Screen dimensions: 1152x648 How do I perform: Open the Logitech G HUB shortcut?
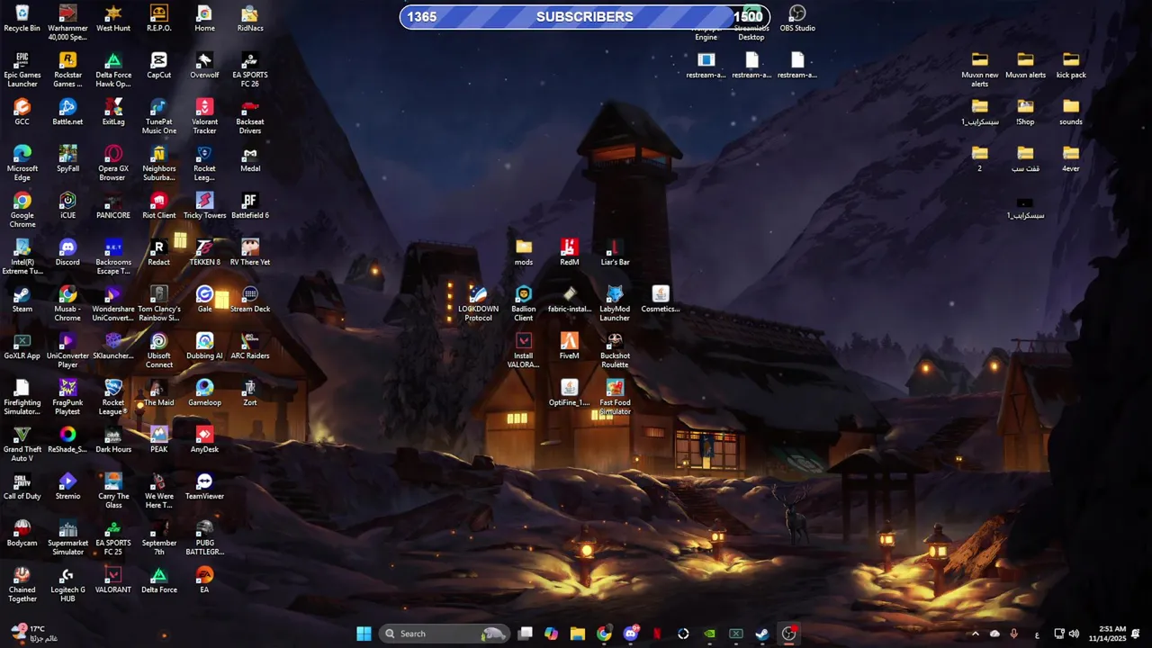point(67,584)
